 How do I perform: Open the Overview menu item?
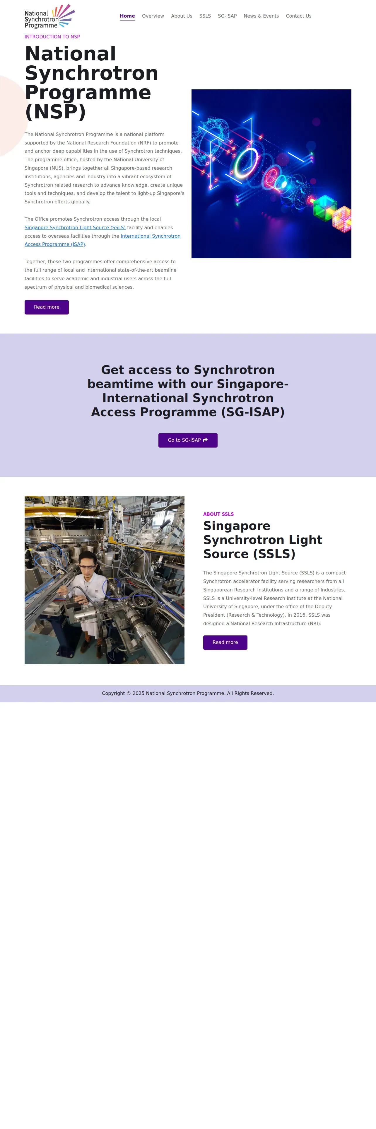tap(153, 16)
